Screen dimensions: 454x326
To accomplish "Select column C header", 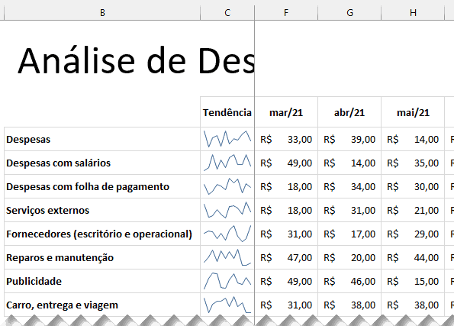I will point(227,13).
